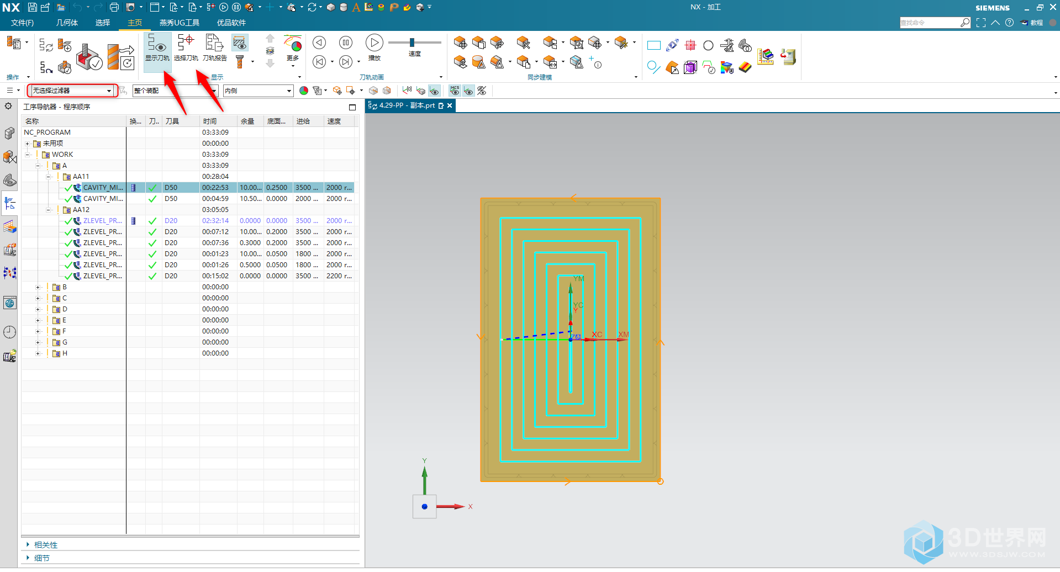This screenshot has height=572, width=1060.
Task: Switch to the 主页 ribbon tab
Action: tap(135, 23)
